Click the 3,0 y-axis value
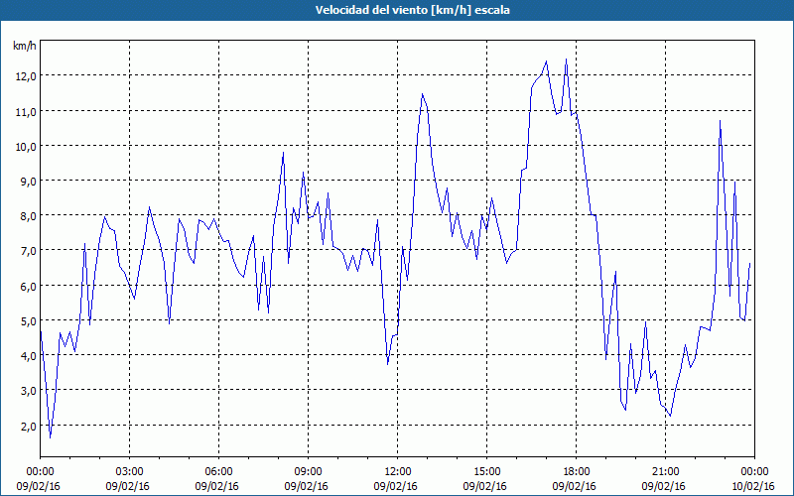794x496 pixels. (28, 391)
